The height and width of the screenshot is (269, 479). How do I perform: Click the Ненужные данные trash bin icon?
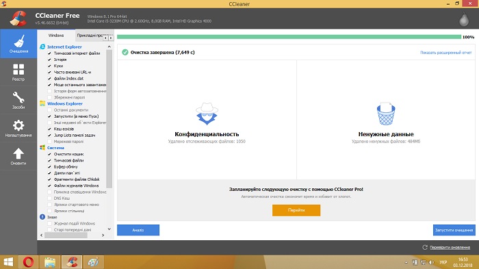click(386, 114)
